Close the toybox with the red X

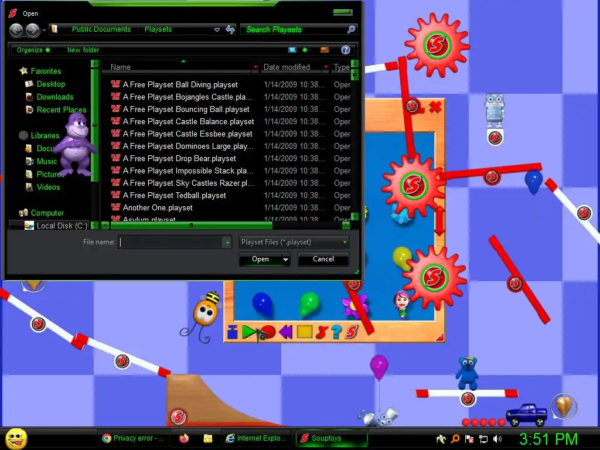tap(435, 107)
